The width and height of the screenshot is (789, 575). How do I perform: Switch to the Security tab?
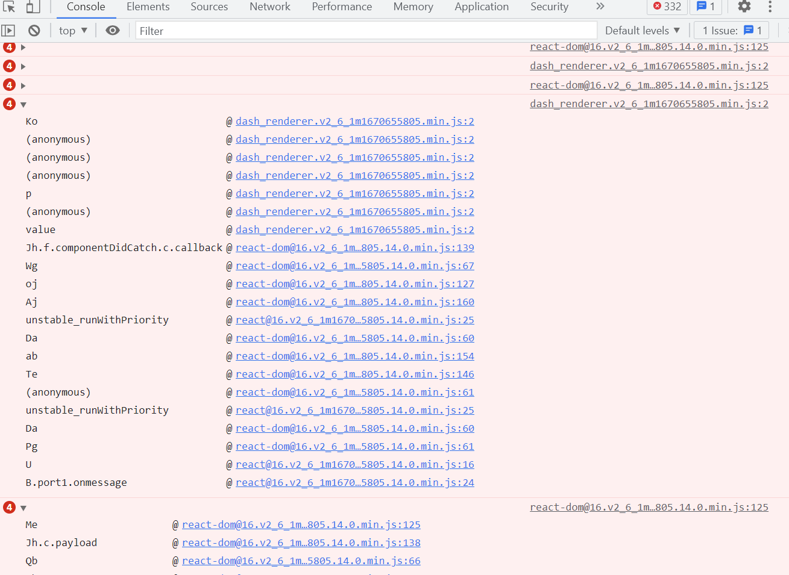click(549, 7)
